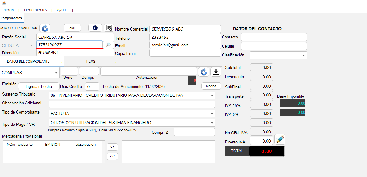Viewport: 367px width, 177px height.
Task: Click the XML button
Action: [x=72, y=28]
